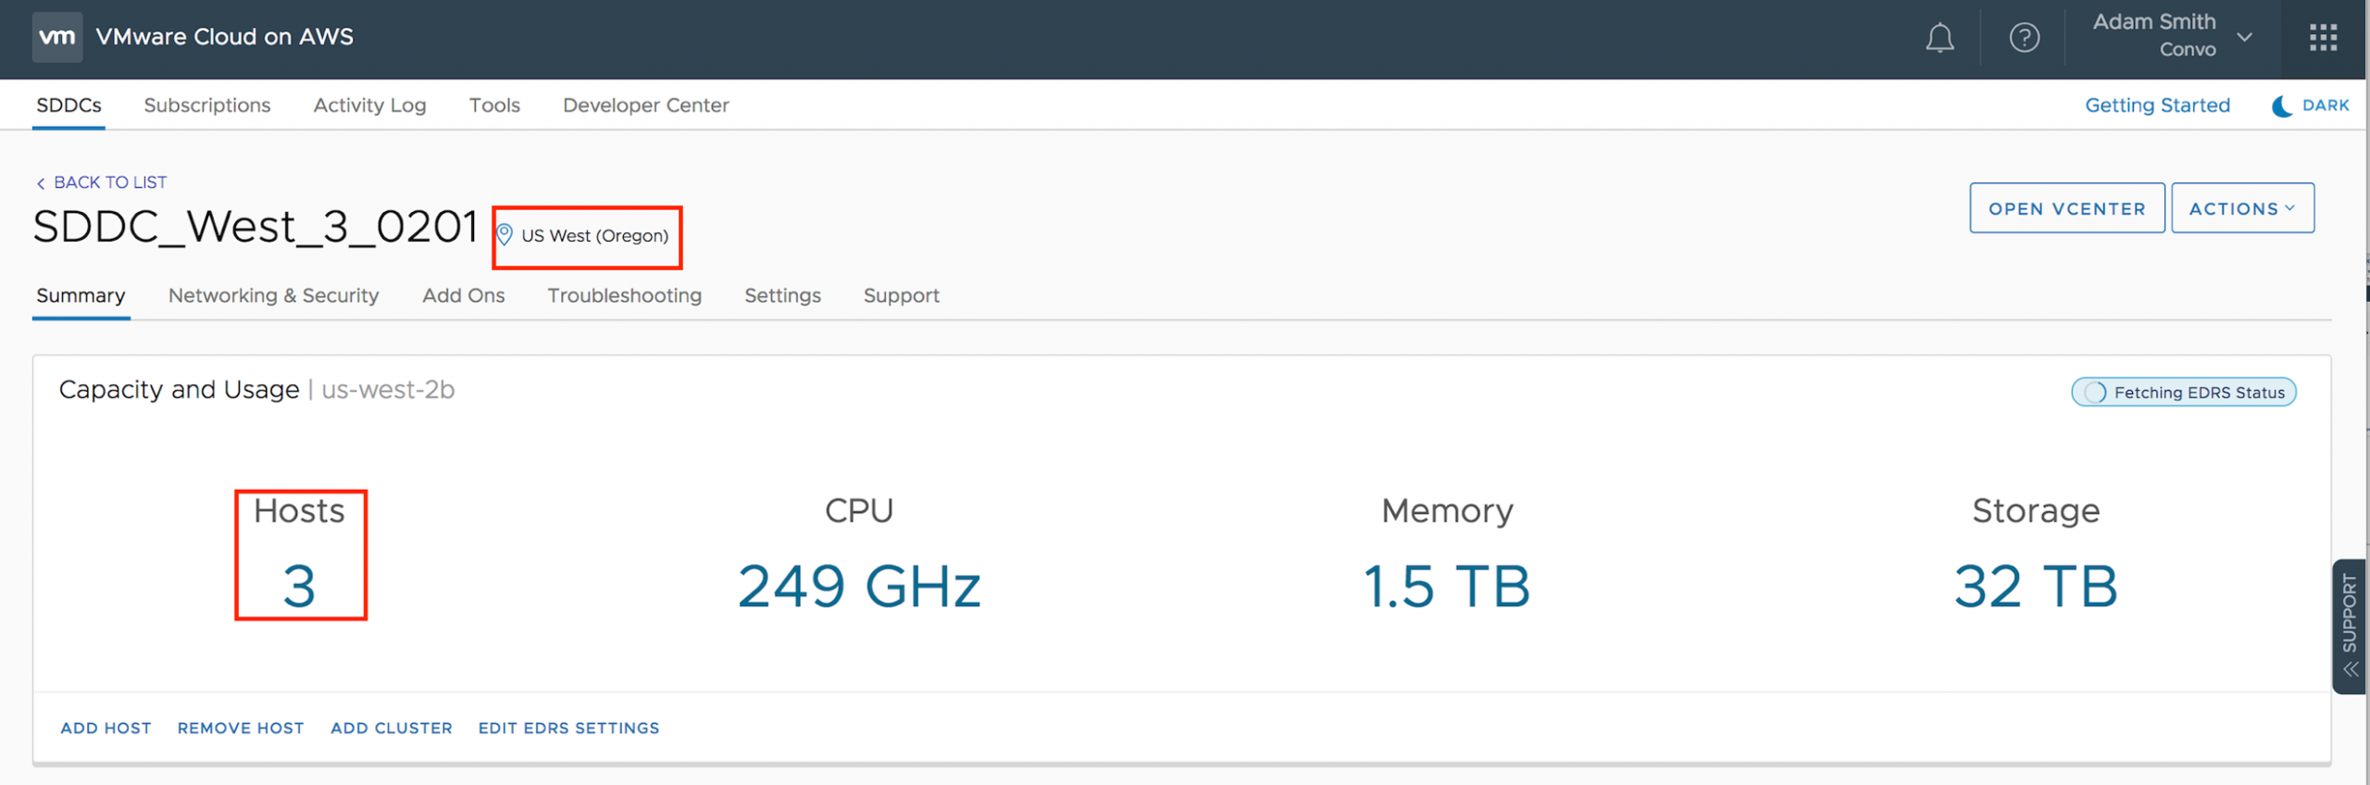The width and height of the screenshot is (2370, 785).
Task: Open the help question mark icon
Action: tap(2024, 38)
